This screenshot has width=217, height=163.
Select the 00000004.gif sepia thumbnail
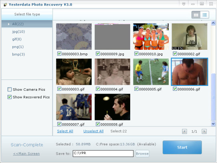pos(113,72)
